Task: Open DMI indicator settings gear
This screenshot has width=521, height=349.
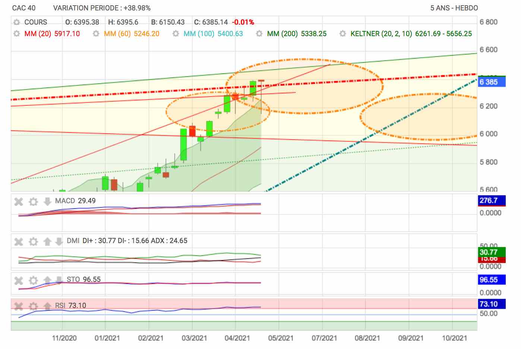Action: tap(34, 242)
